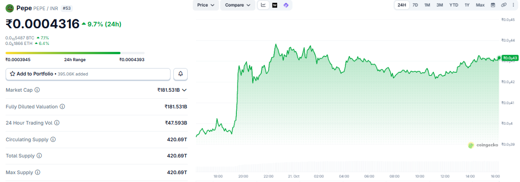Select the Max time range tab

pyautogui.click(x=480, y=5)
